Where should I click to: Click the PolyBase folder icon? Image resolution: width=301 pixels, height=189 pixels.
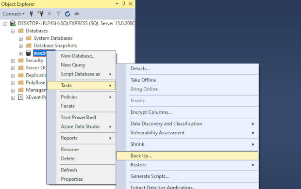click(x=21, y=82)
